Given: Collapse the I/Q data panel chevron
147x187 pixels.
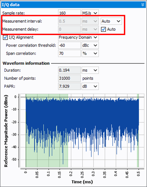Looking at the screenshot, I should click(143, 5).
